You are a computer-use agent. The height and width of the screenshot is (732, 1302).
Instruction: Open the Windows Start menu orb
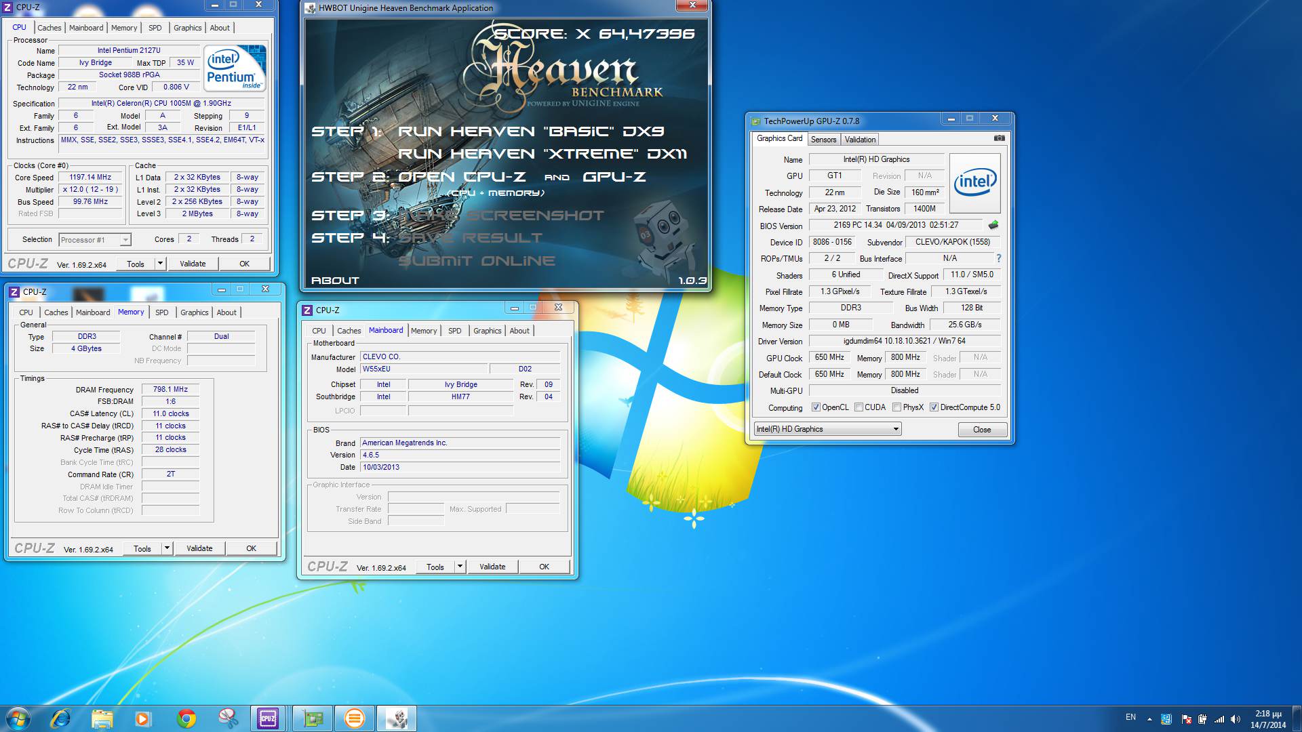coord(18,718)
